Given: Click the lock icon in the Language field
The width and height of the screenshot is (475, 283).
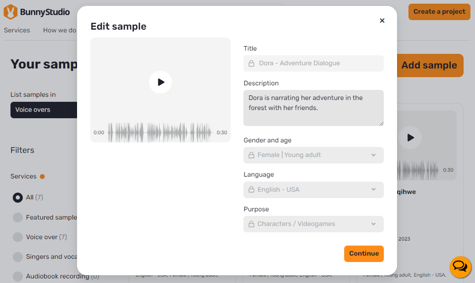Looking at the screenshot, I should pyautogui.click(x=252, y=189).
